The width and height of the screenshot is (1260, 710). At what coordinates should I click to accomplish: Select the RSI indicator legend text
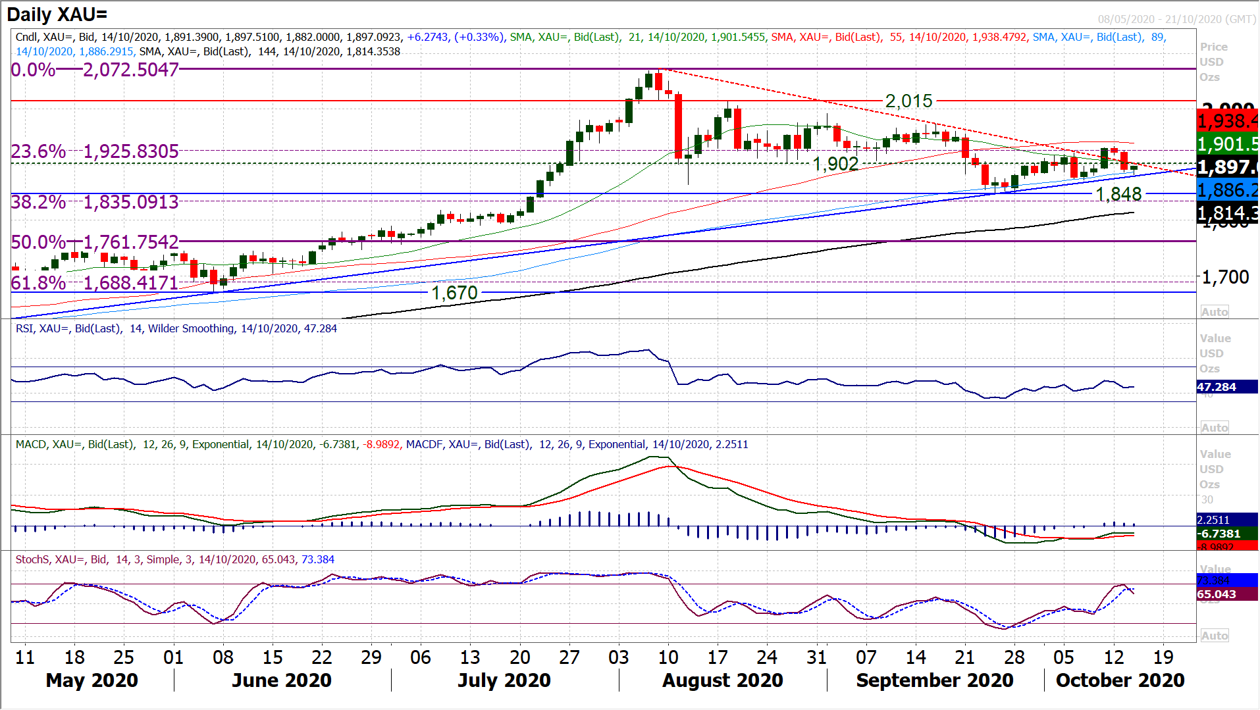coord(176,328)
